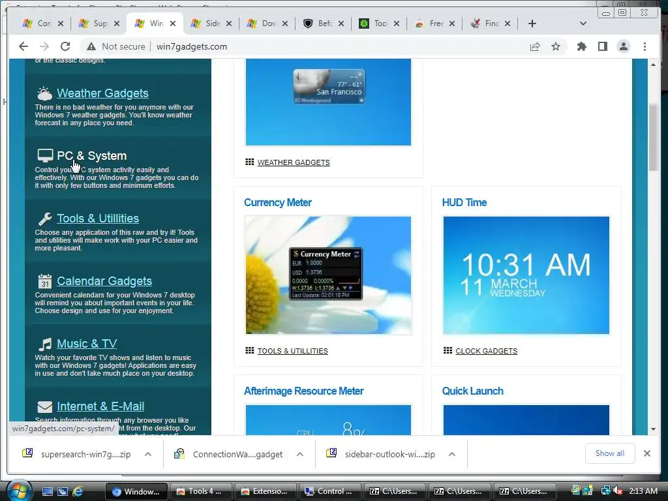The image size is (668, 501).
Task: Click the weather cloud sidebar icon
Action: click(45, 93)
